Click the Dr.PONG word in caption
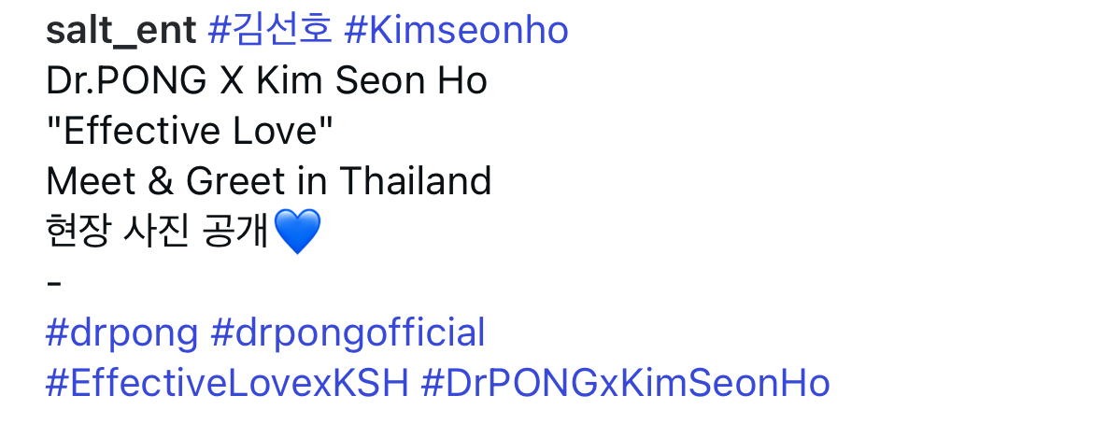The image size is (1093, 424). tap(126, 81)
